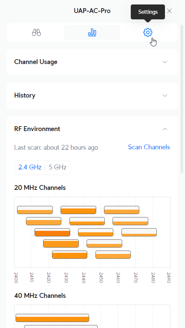Switch to the 5 GHz band

click(x=58, y=167)
